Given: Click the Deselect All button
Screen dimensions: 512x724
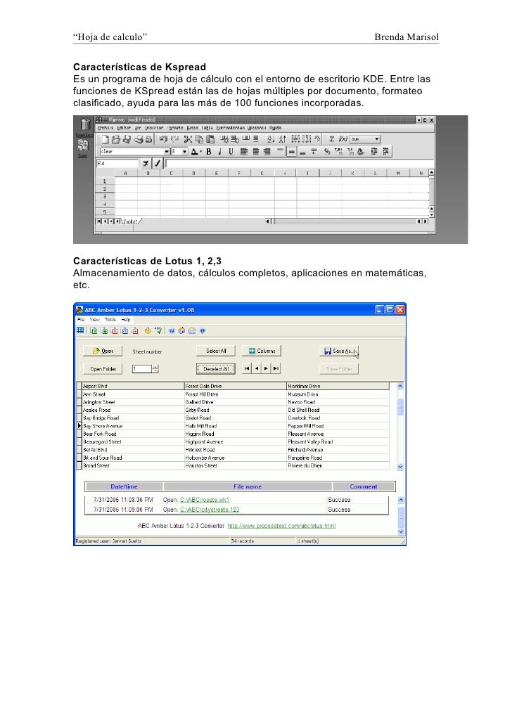Looking at the screenshot, I should [216, 369].
